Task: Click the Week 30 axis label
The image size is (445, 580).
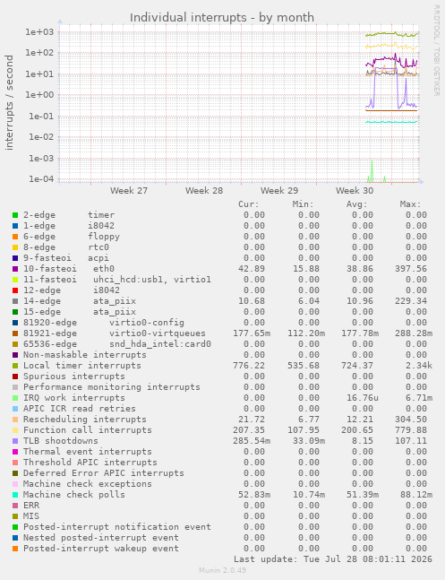Action: point(355,191)
